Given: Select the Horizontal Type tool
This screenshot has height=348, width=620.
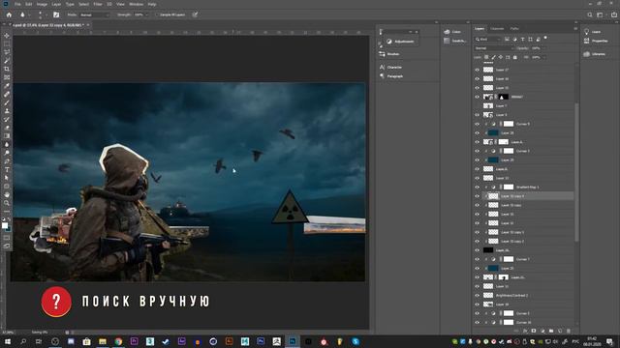Looking at the screenshot, I should click(x=7, y=170).
